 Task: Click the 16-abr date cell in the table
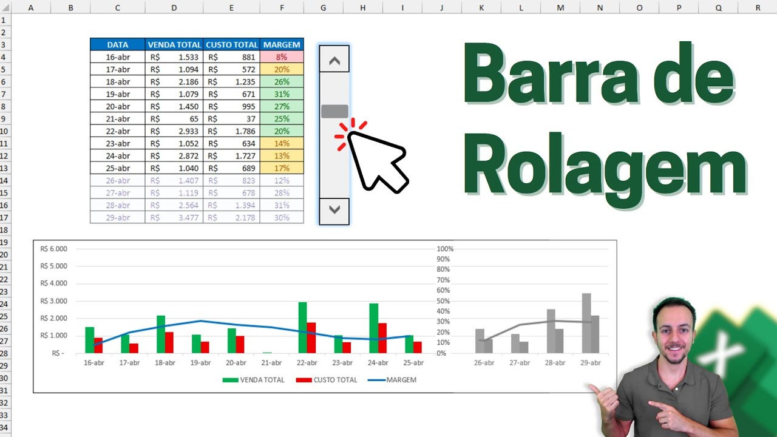pos(118,57)
